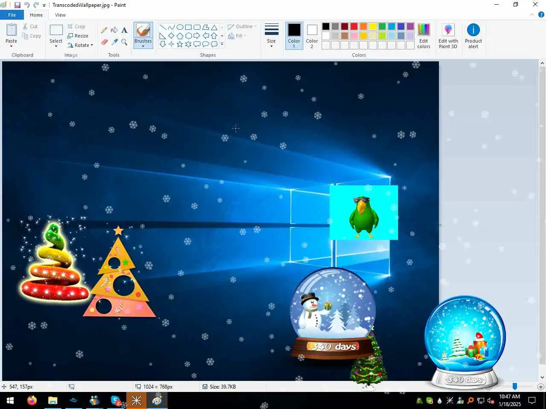Viewport: 546px width, 409px height.
Task: Open the shape Fill dropdown
Action: coord(238,36)
